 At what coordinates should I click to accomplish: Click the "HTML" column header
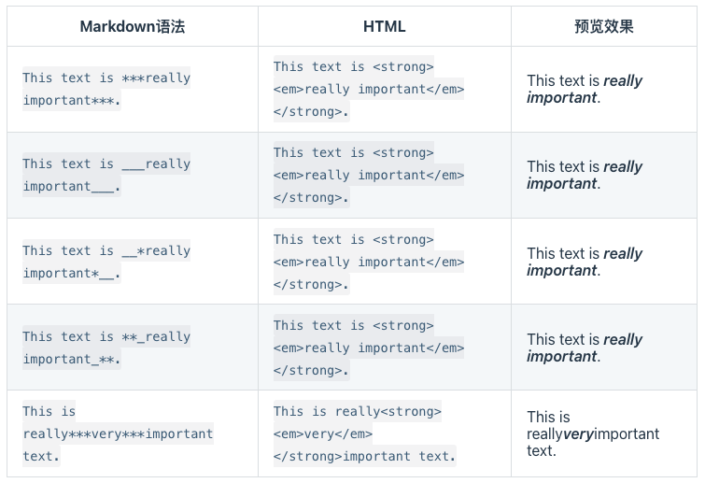click(x=384, y=27)
